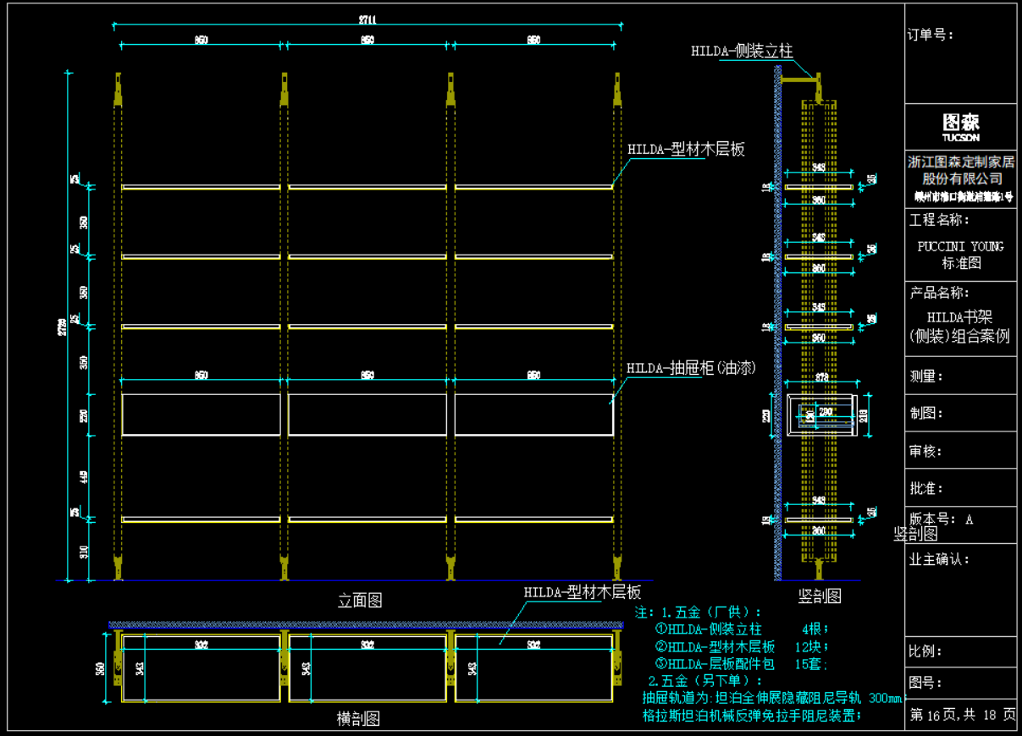Click the HILDA-侧装立柱 leader label

[x=742, y=51]
